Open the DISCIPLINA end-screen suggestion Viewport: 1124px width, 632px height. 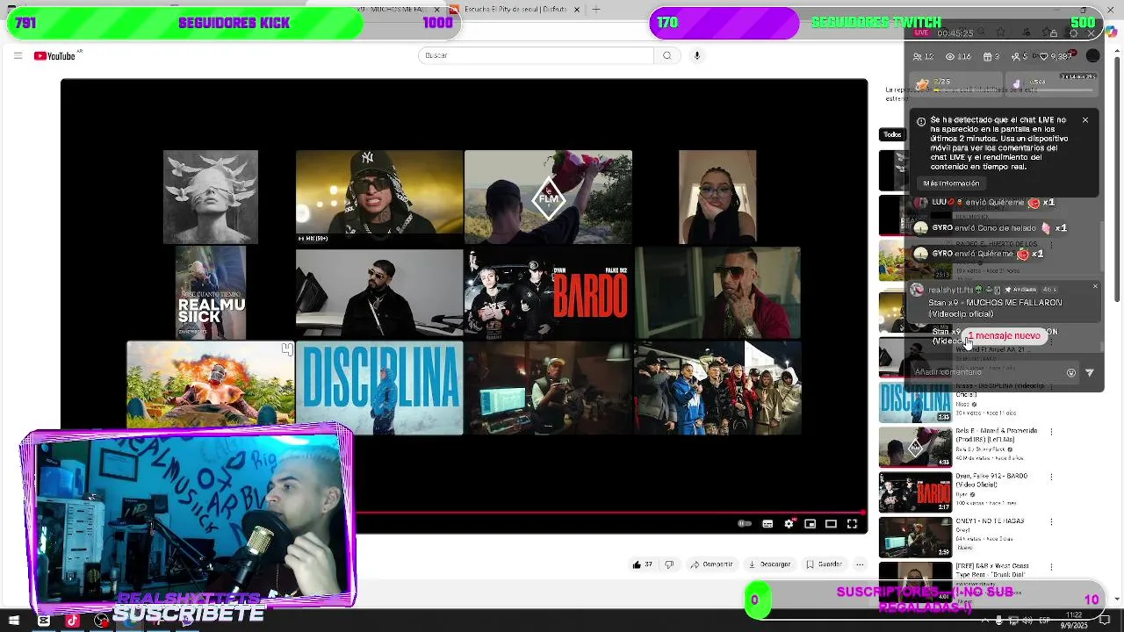379,388
